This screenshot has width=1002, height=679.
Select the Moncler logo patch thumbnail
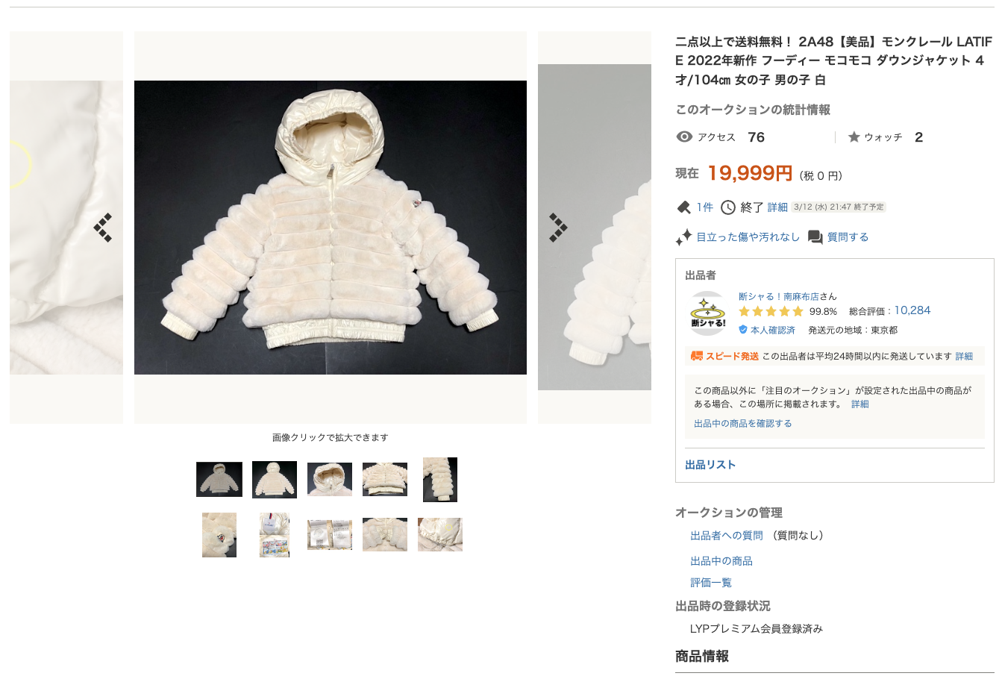(219, 534)
